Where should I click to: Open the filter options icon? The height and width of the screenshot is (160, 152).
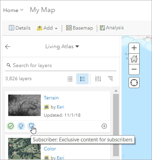pos(98,79)
